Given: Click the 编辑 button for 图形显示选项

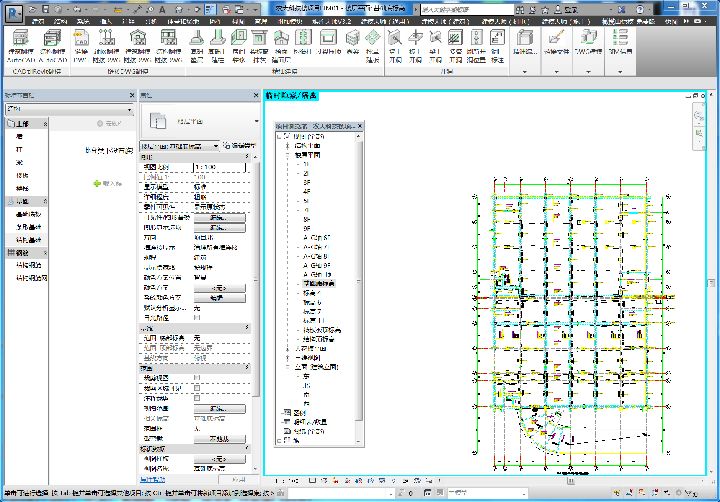Looking at the screenshot, I should [x=219, y=228].
